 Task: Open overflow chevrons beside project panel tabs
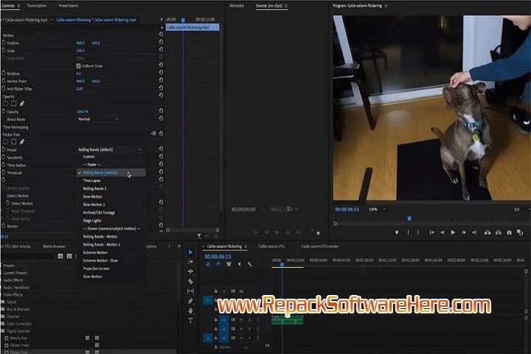click(x=179, y=246)
